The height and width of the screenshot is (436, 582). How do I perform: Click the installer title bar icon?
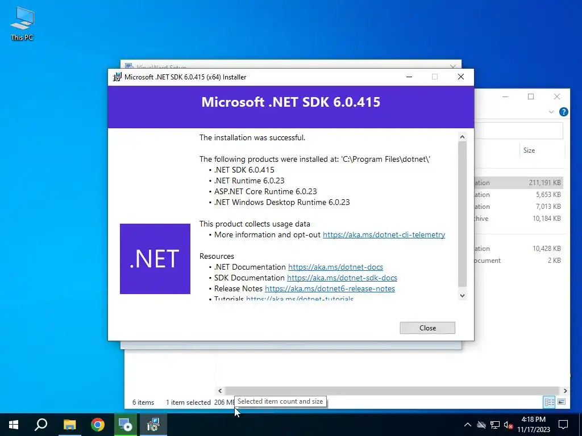(117, 77)
